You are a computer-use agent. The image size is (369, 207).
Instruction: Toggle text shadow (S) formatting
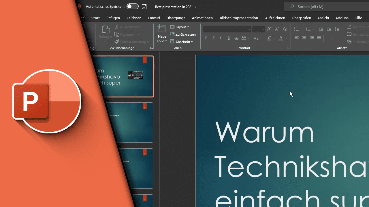tap(229, 38)
